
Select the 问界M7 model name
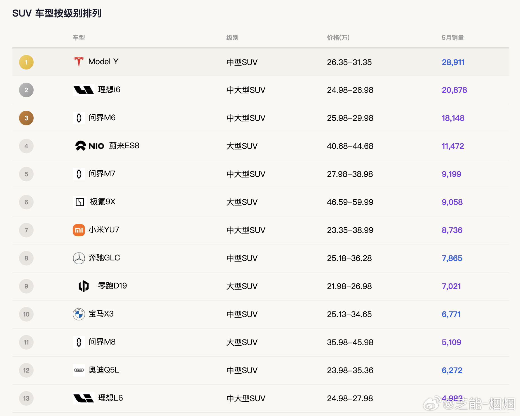(x=102, y=174)
